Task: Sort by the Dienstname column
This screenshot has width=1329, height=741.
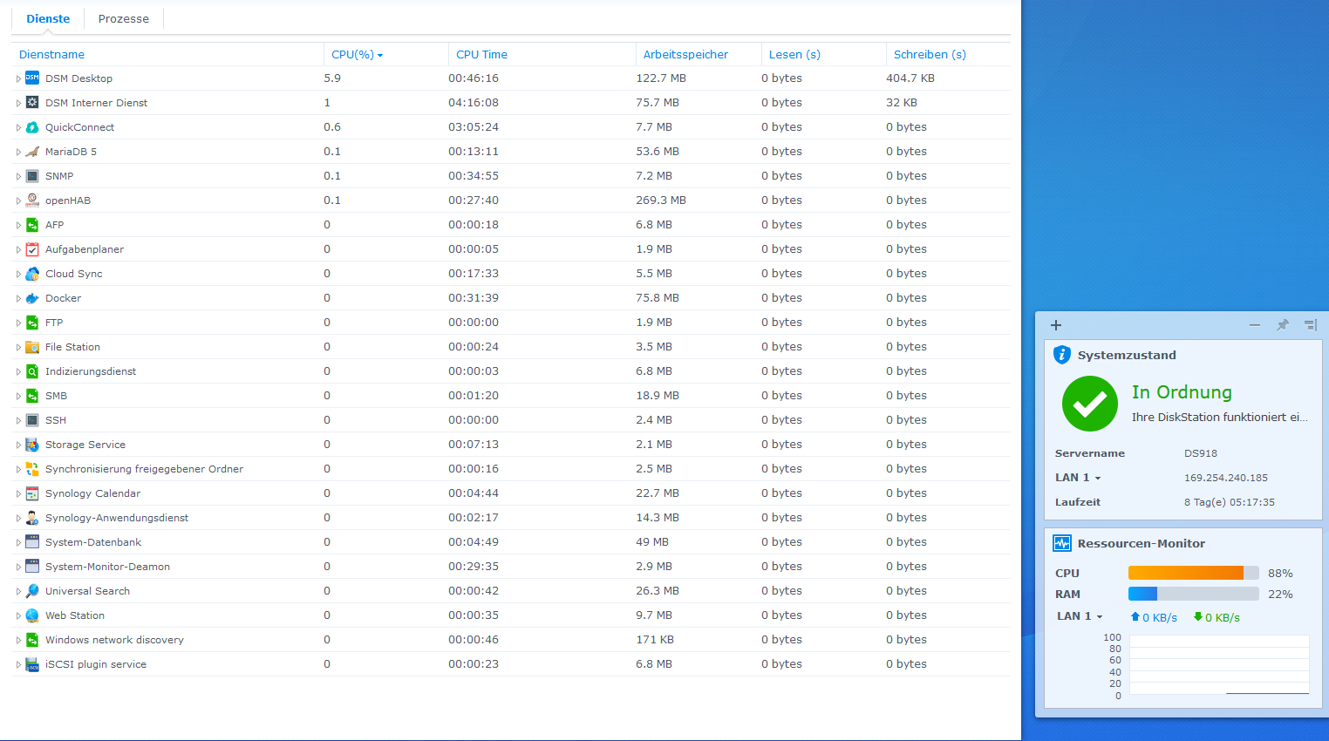Action: [167, 54]
